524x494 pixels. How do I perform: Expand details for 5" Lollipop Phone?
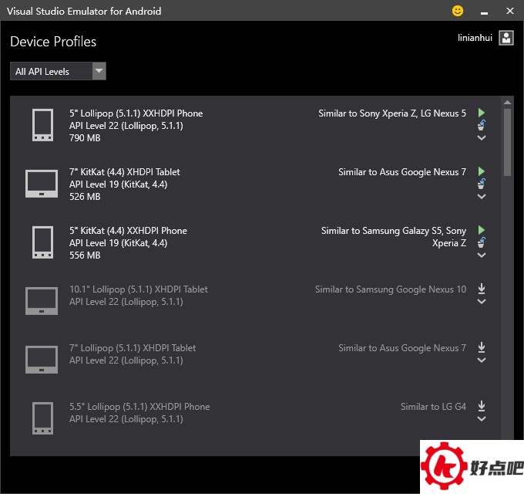click(482, 138)
